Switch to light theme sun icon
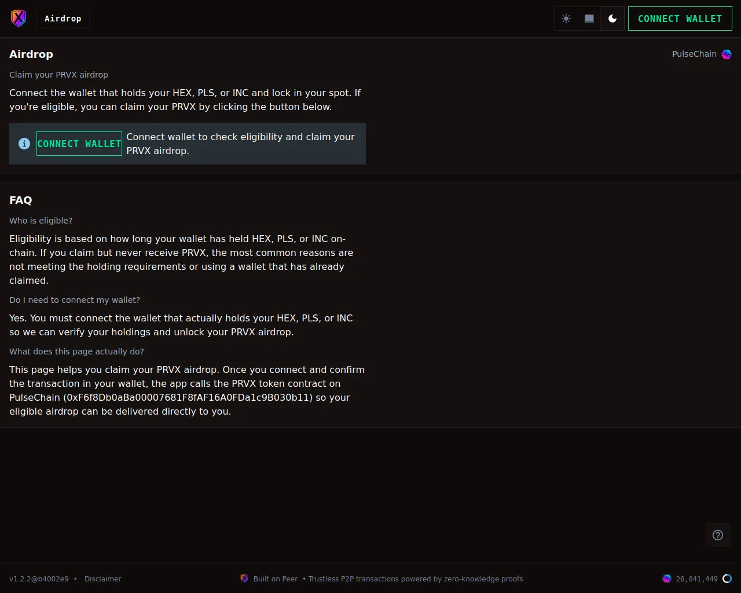This screenshot has width=741, height=593. tap(566, 19)
